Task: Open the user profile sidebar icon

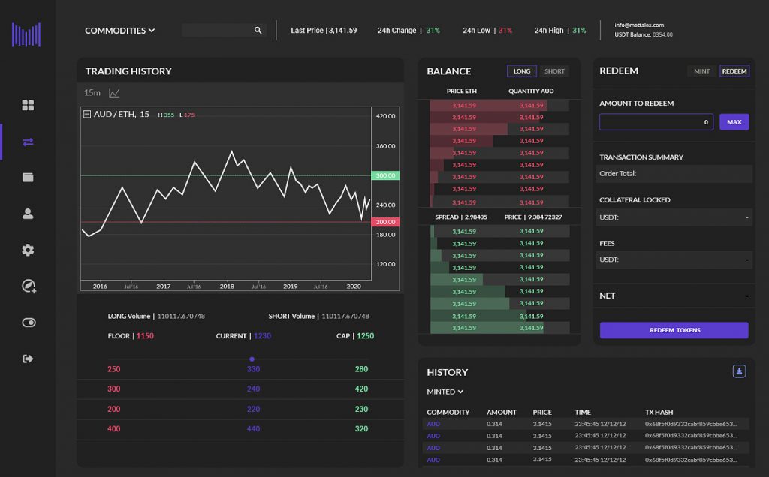Action: [x=28, y=214]
